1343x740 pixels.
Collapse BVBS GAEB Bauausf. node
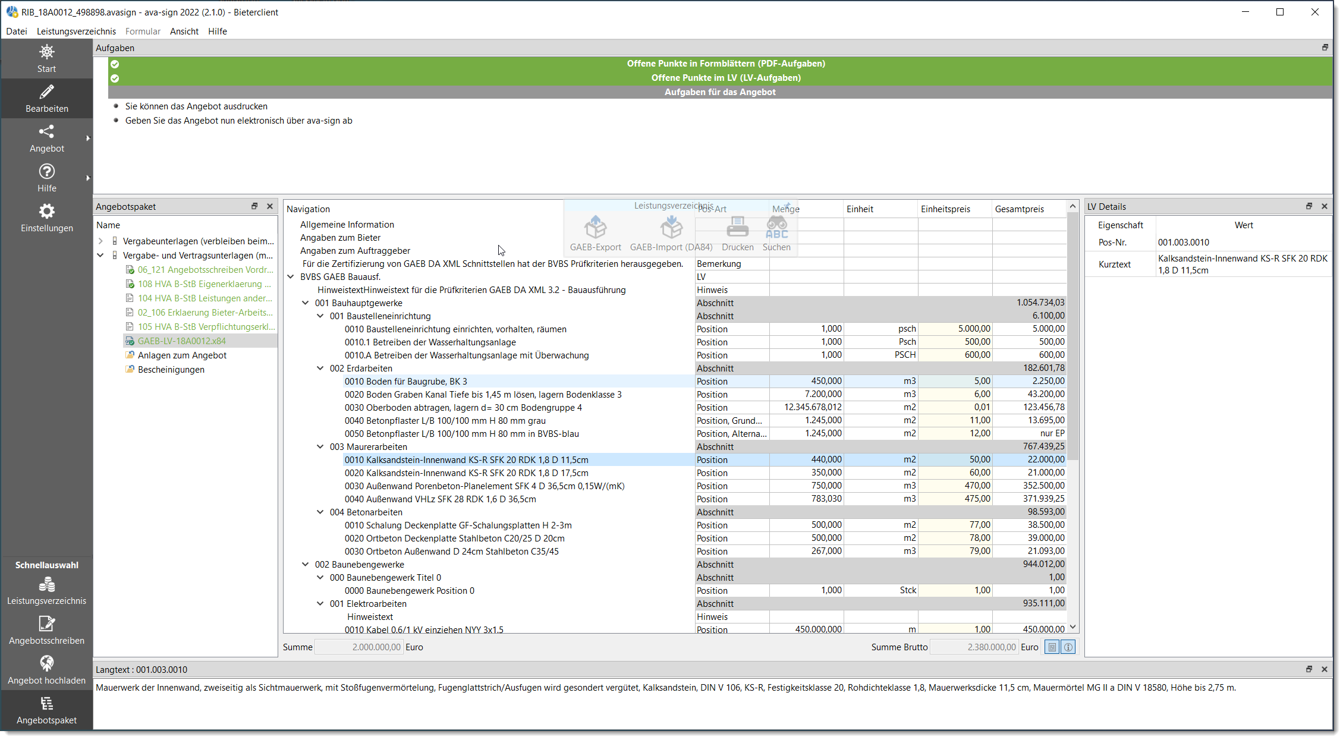tap(291, 277)
